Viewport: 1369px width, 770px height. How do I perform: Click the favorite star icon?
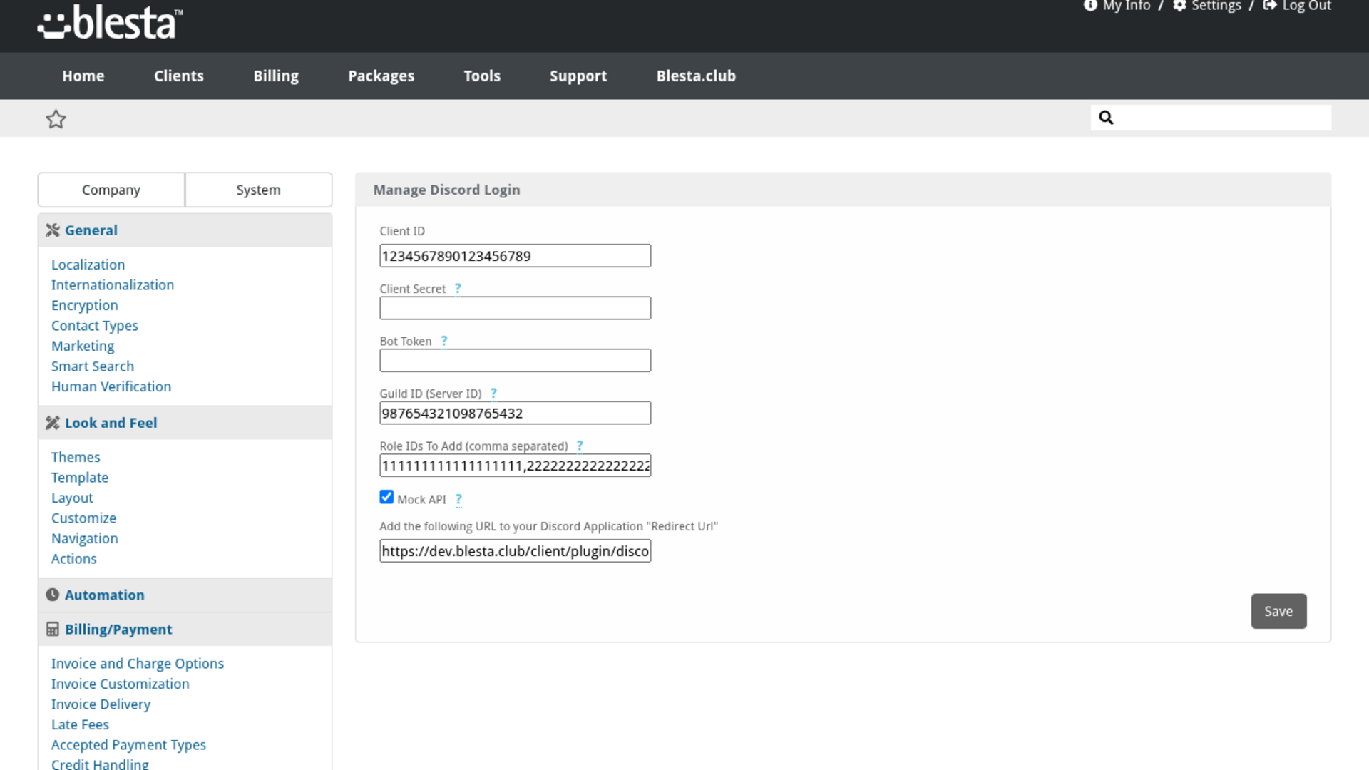click(x=56, y=119)
